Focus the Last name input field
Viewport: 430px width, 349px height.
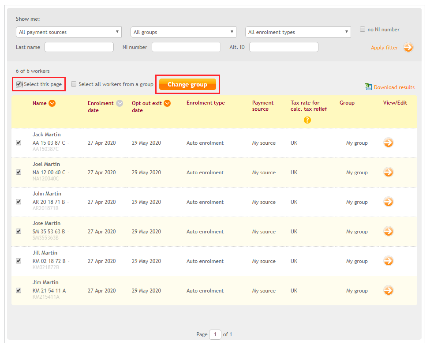tap(79, 47)
